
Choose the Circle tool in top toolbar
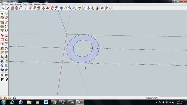coord(16,8)
